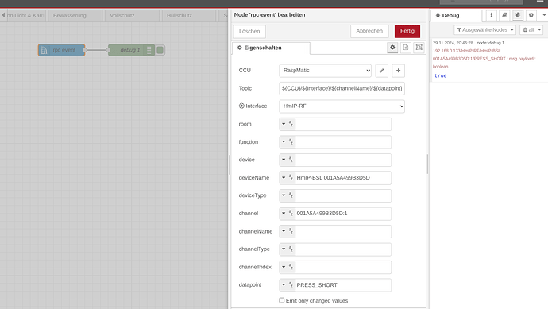Screen dimensions: 548x309
Task: Select the rpc event node
Action: click(x=61, y=50)
